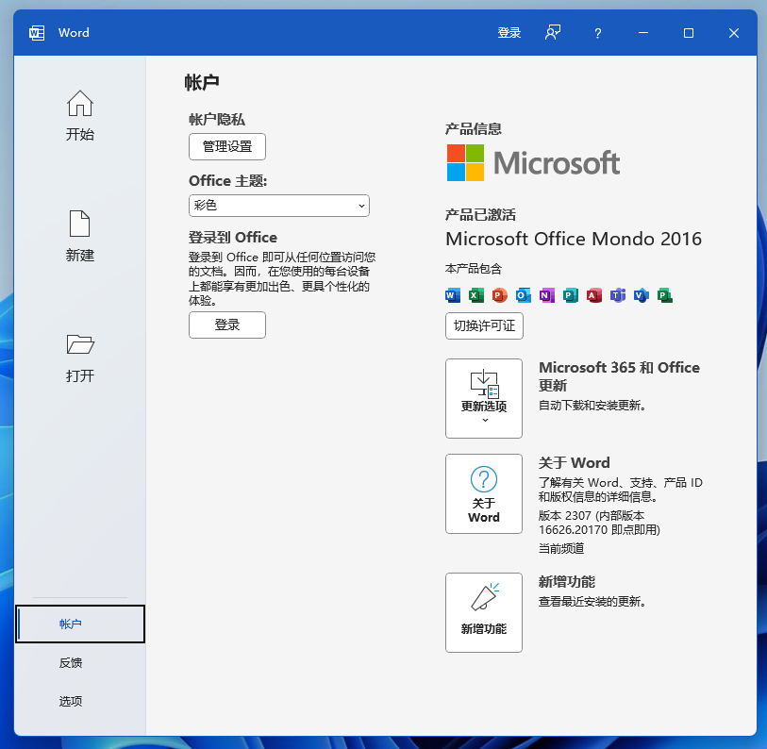767x749 pixels.
Task: Click the '本产品包含' label
Action: tap(473, 269)
